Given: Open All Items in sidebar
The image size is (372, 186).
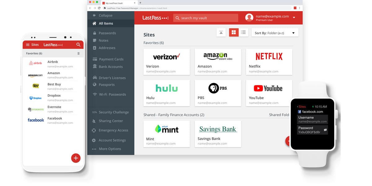Looking at the screenshot, I should (111, 23).
